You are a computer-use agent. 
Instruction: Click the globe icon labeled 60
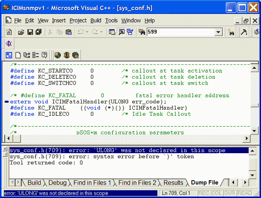[67, 55]
